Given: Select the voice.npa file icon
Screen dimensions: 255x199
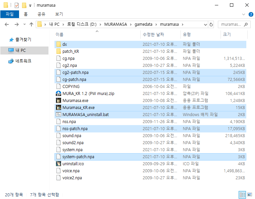Looking at the screenshot, I should (58, 171).
